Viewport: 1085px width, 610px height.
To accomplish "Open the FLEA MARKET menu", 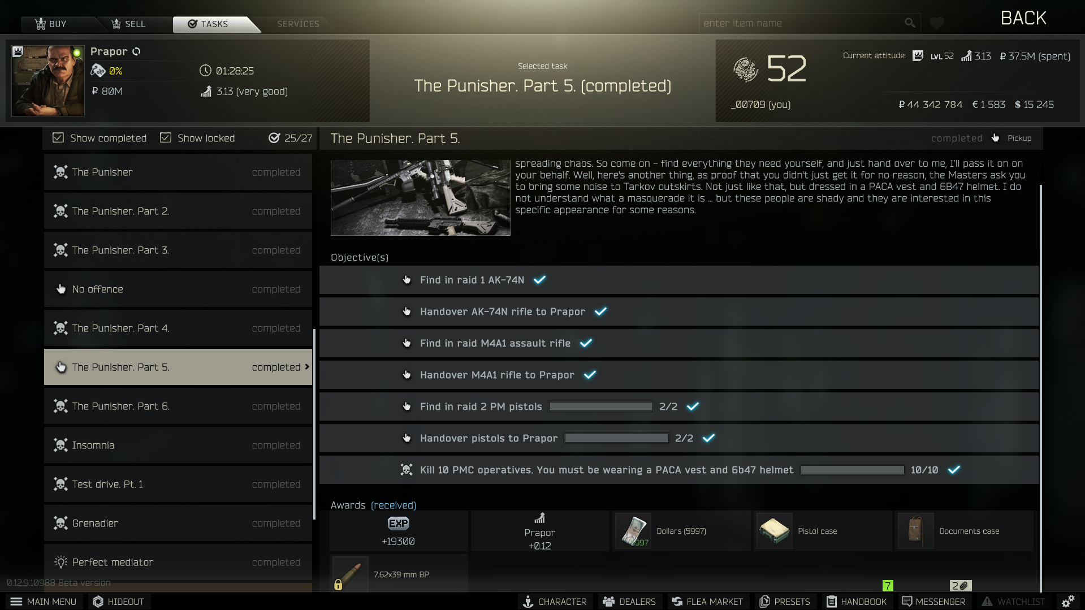I will click(x=707, y=602).
